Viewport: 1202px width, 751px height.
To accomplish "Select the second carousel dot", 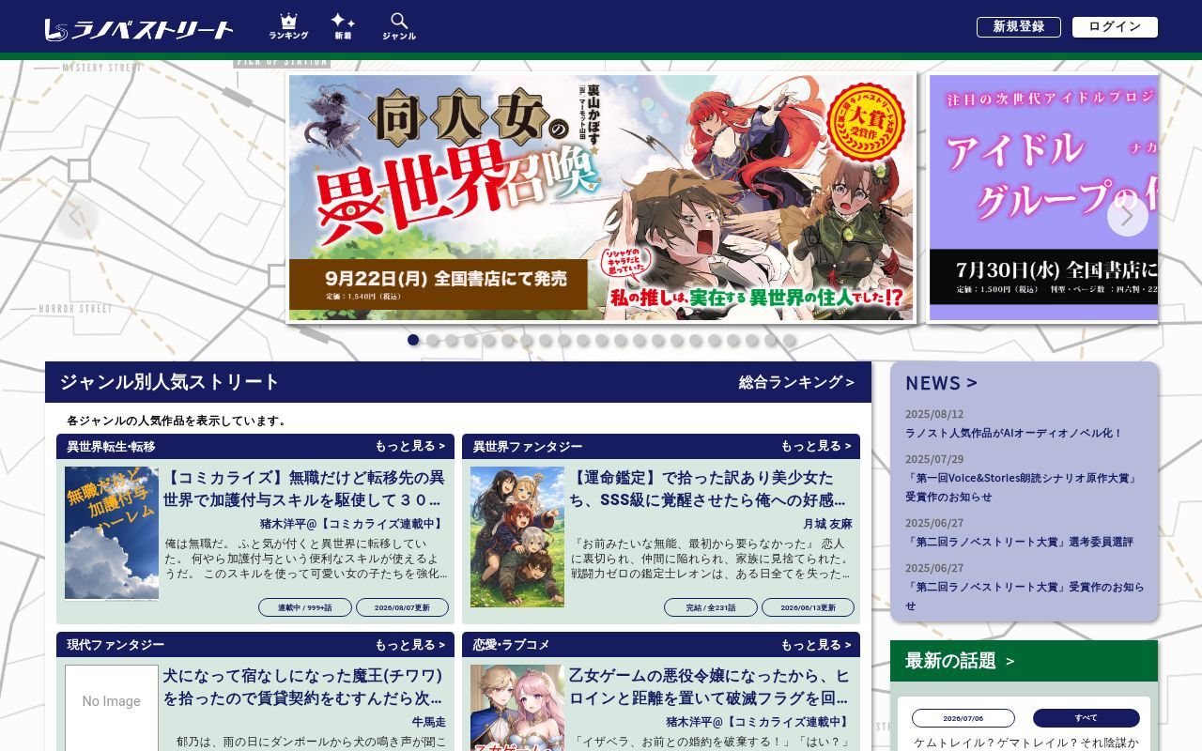I will (433, 340).
